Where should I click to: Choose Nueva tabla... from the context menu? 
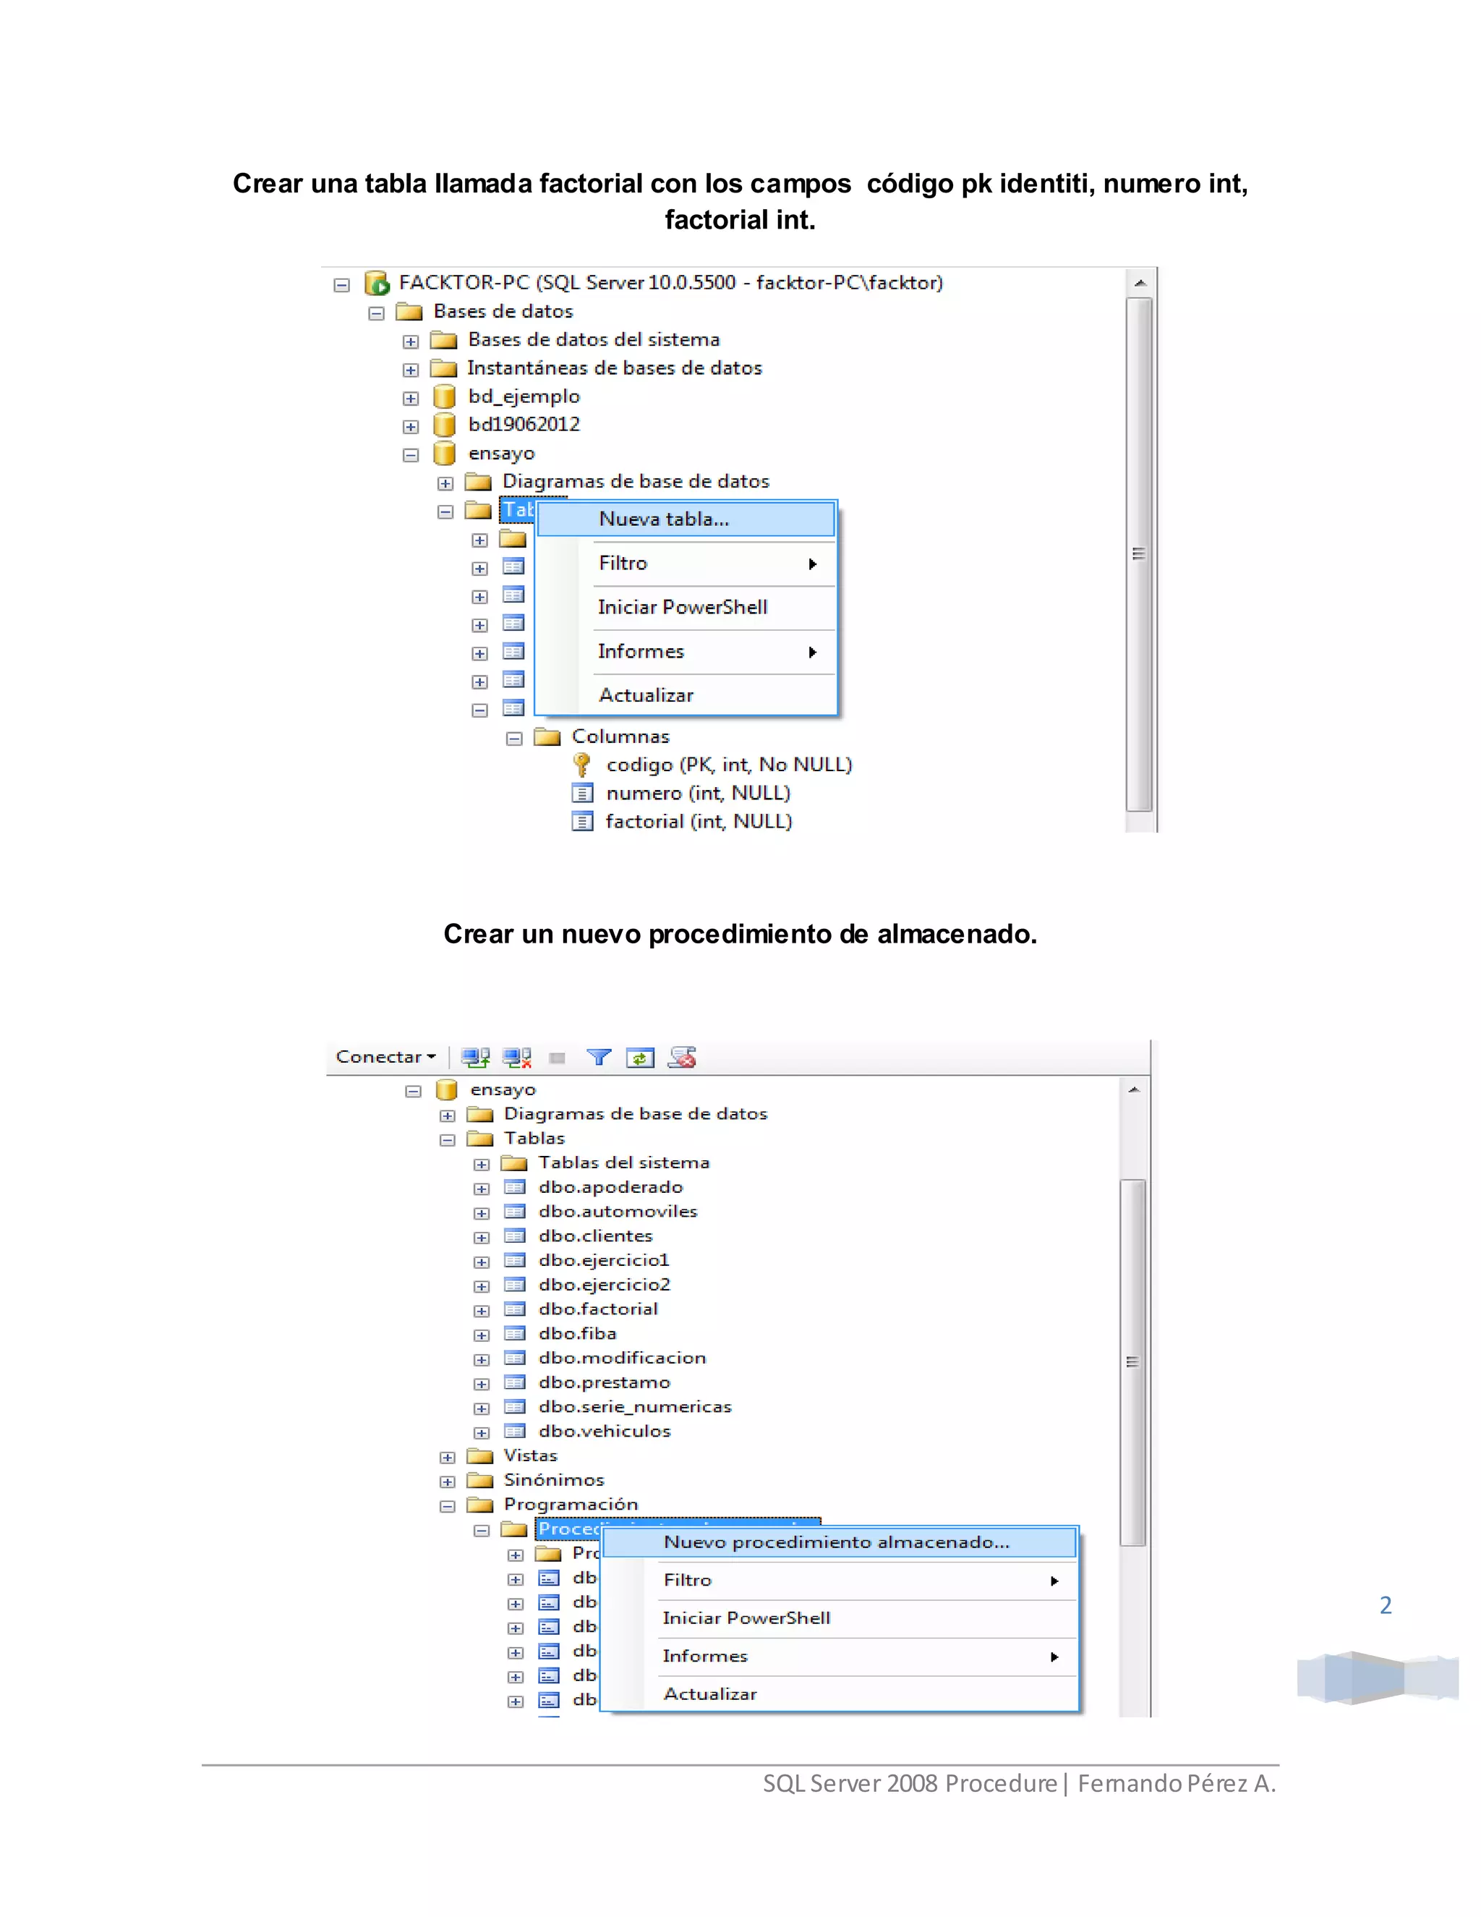coord(664,519)
